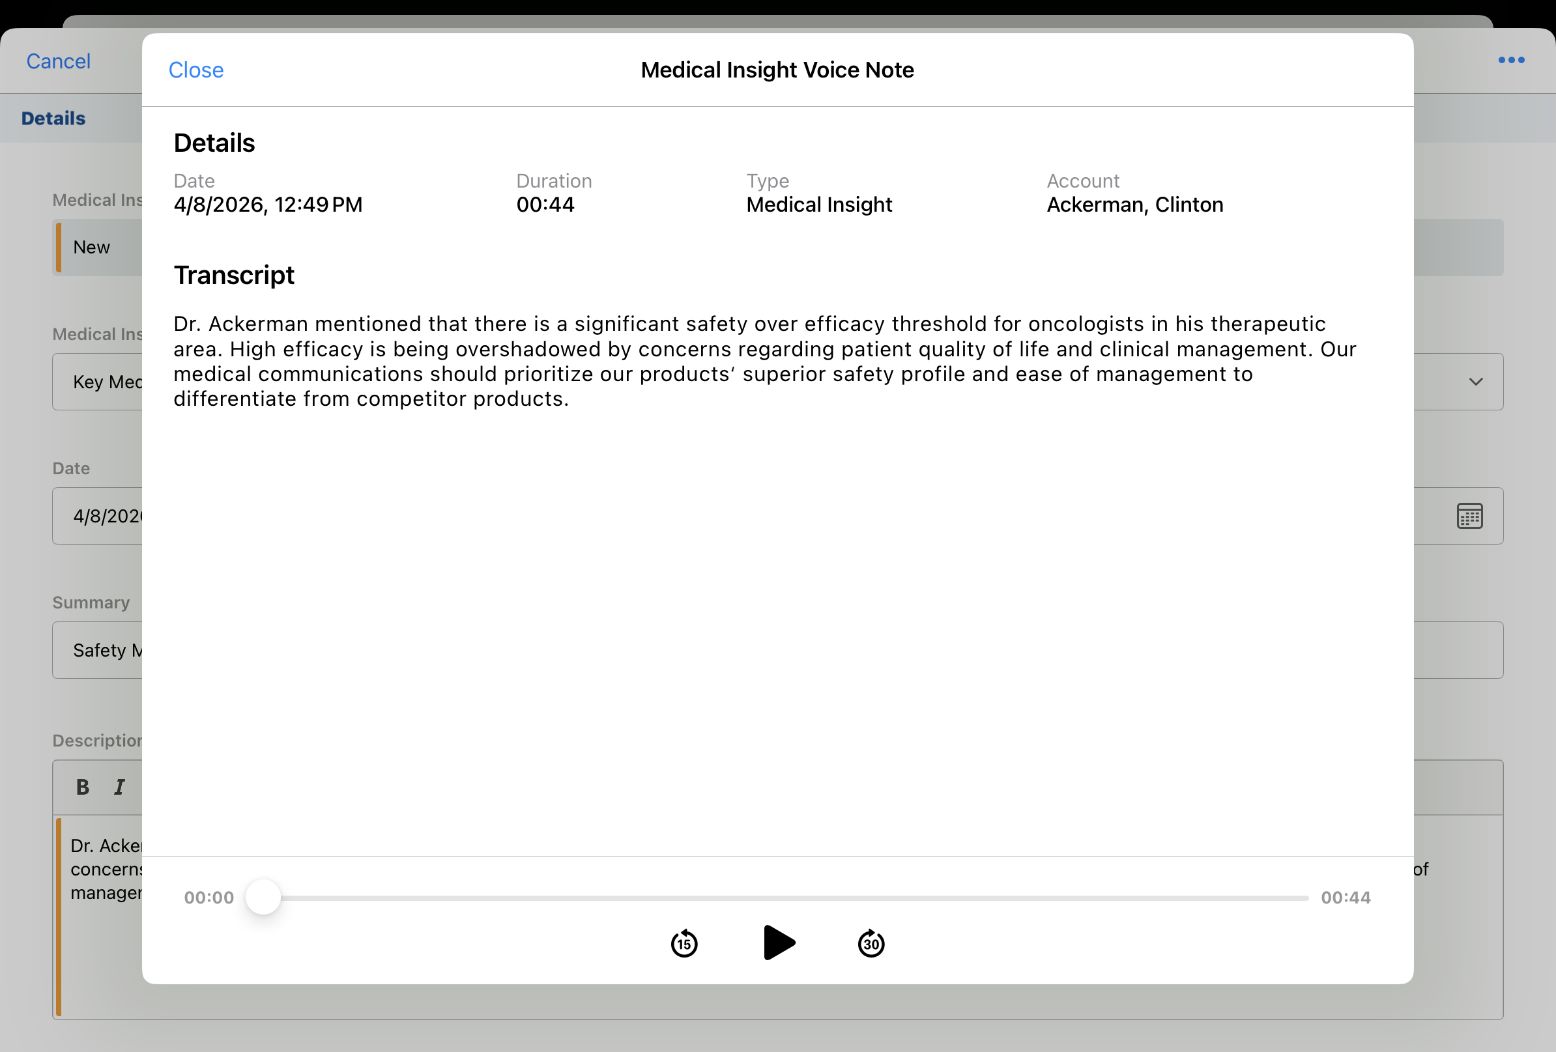
Task: Select the Details tab
Action: [53, 119]
